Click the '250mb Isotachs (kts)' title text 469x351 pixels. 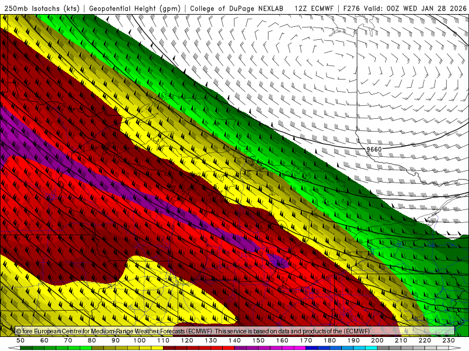[42, 9]
